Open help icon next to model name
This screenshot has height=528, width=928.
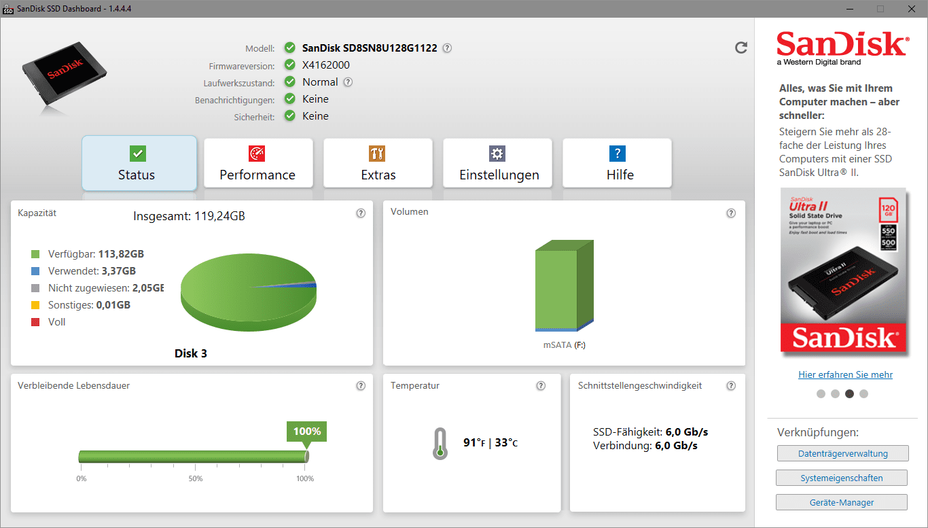447,48
